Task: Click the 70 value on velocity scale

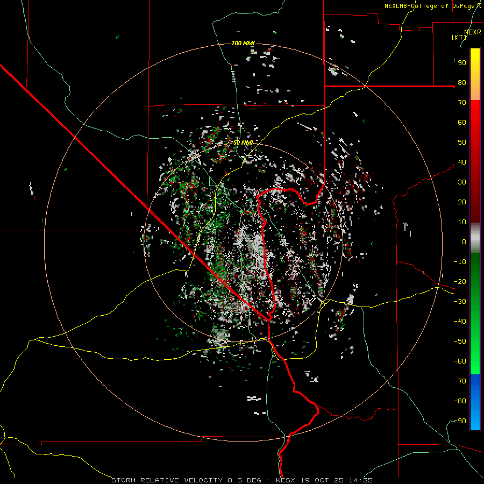Action: [462, 103]
